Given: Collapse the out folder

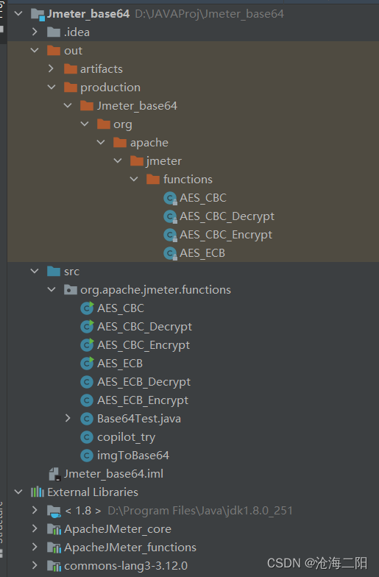Looking at the screenshot, I should tap(35, 50).
